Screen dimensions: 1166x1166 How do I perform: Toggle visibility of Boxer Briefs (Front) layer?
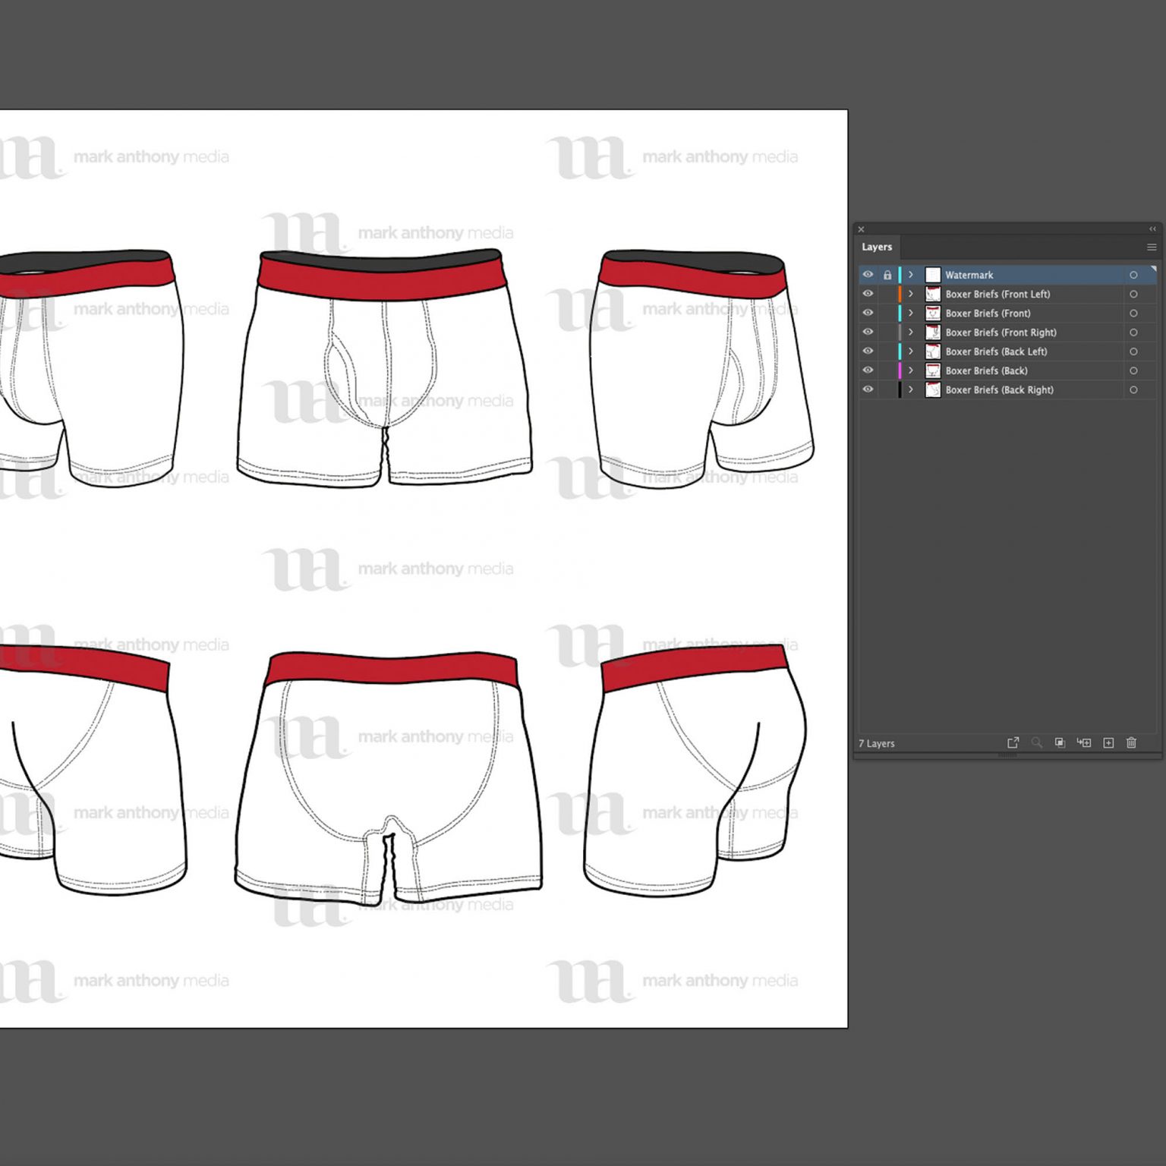click(x=868, y=313)
